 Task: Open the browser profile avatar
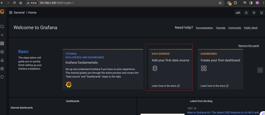[257, 3]
